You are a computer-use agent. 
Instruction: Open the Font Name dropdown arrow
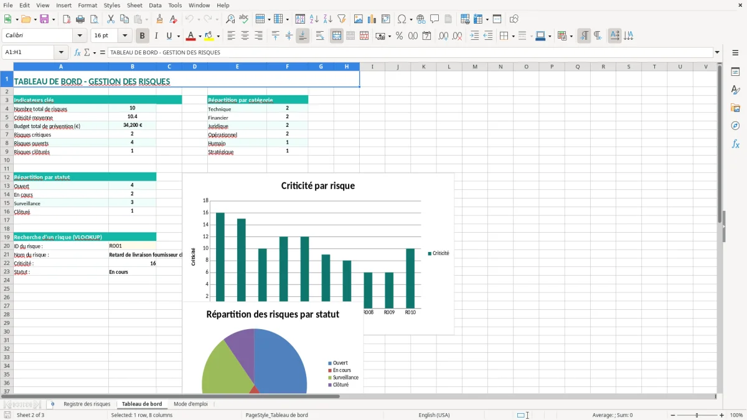point(80,36)
